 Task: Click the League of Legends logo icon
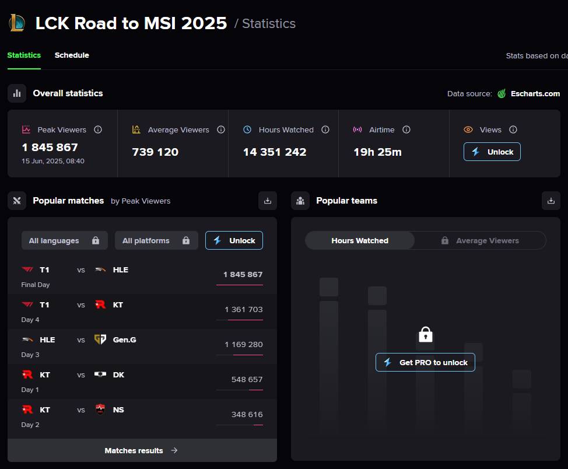point(17,23)
